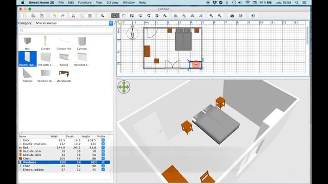
Task: Toggle visibility checkbox for Electric radiator
Action: (103, 170)
